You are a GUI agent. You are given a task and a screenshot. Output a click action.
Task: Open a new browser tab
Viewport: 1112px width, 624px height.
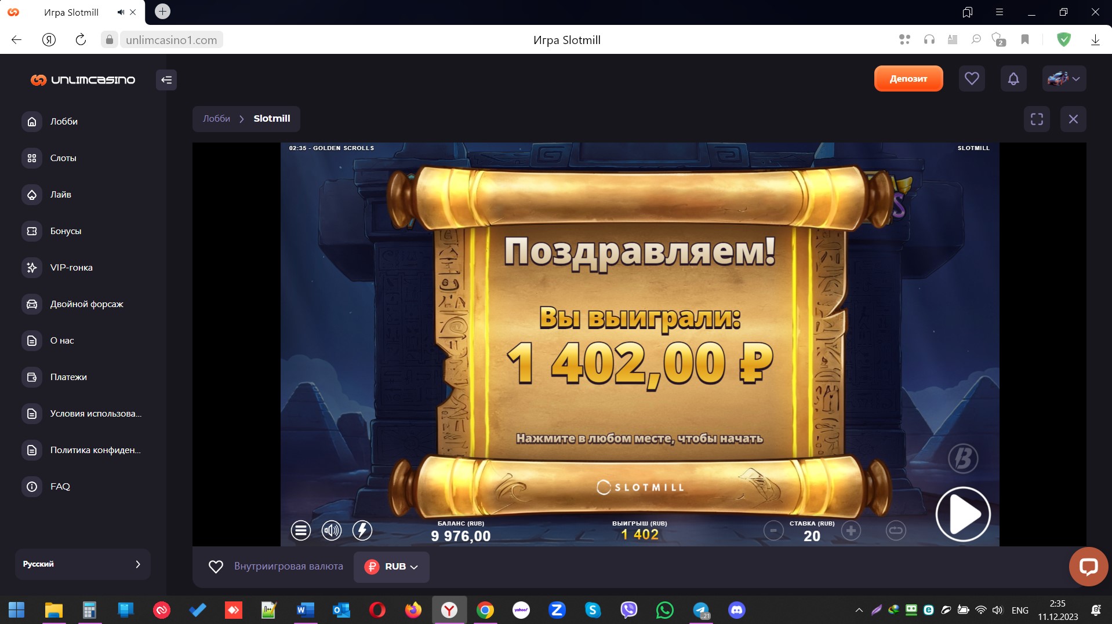tap(162, 12)
